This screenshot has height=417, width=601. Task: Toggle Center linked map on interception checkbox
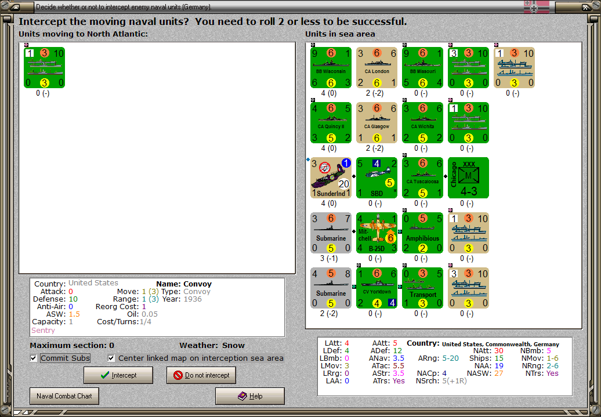(x=111, y=358)
